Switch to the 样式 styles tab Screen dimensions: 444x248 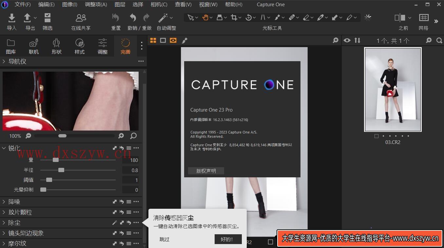coord(80,46)
